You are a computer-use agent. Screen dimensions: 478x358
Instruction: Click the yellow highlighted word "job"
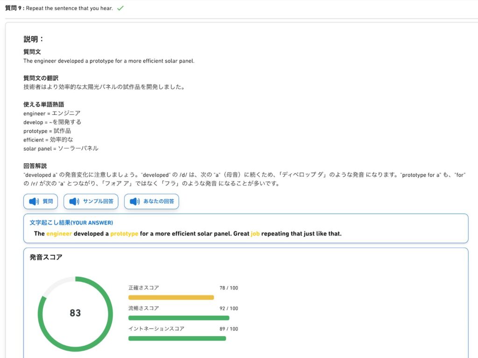255,233
